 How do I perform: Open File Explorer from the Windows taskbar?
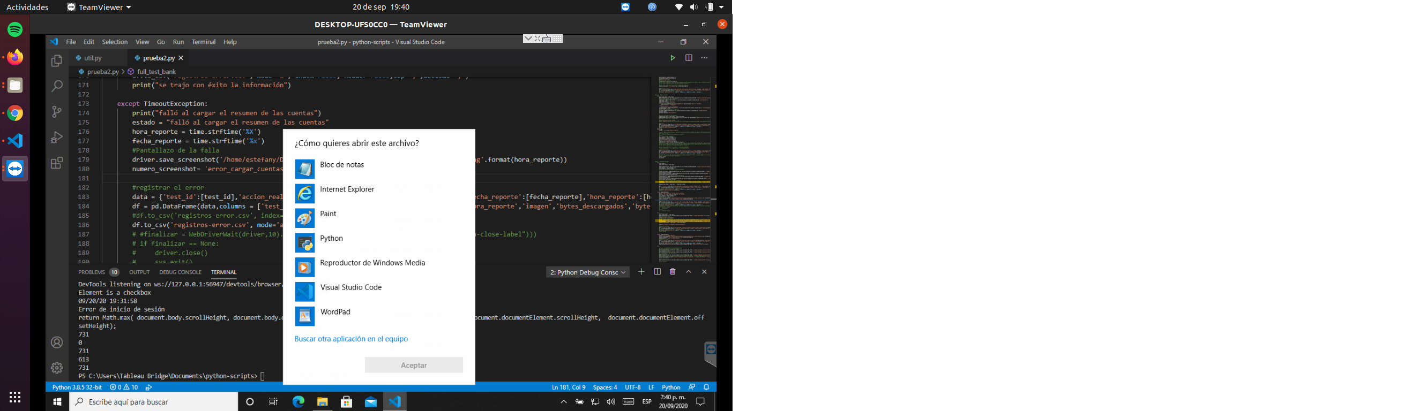(323, 402)
